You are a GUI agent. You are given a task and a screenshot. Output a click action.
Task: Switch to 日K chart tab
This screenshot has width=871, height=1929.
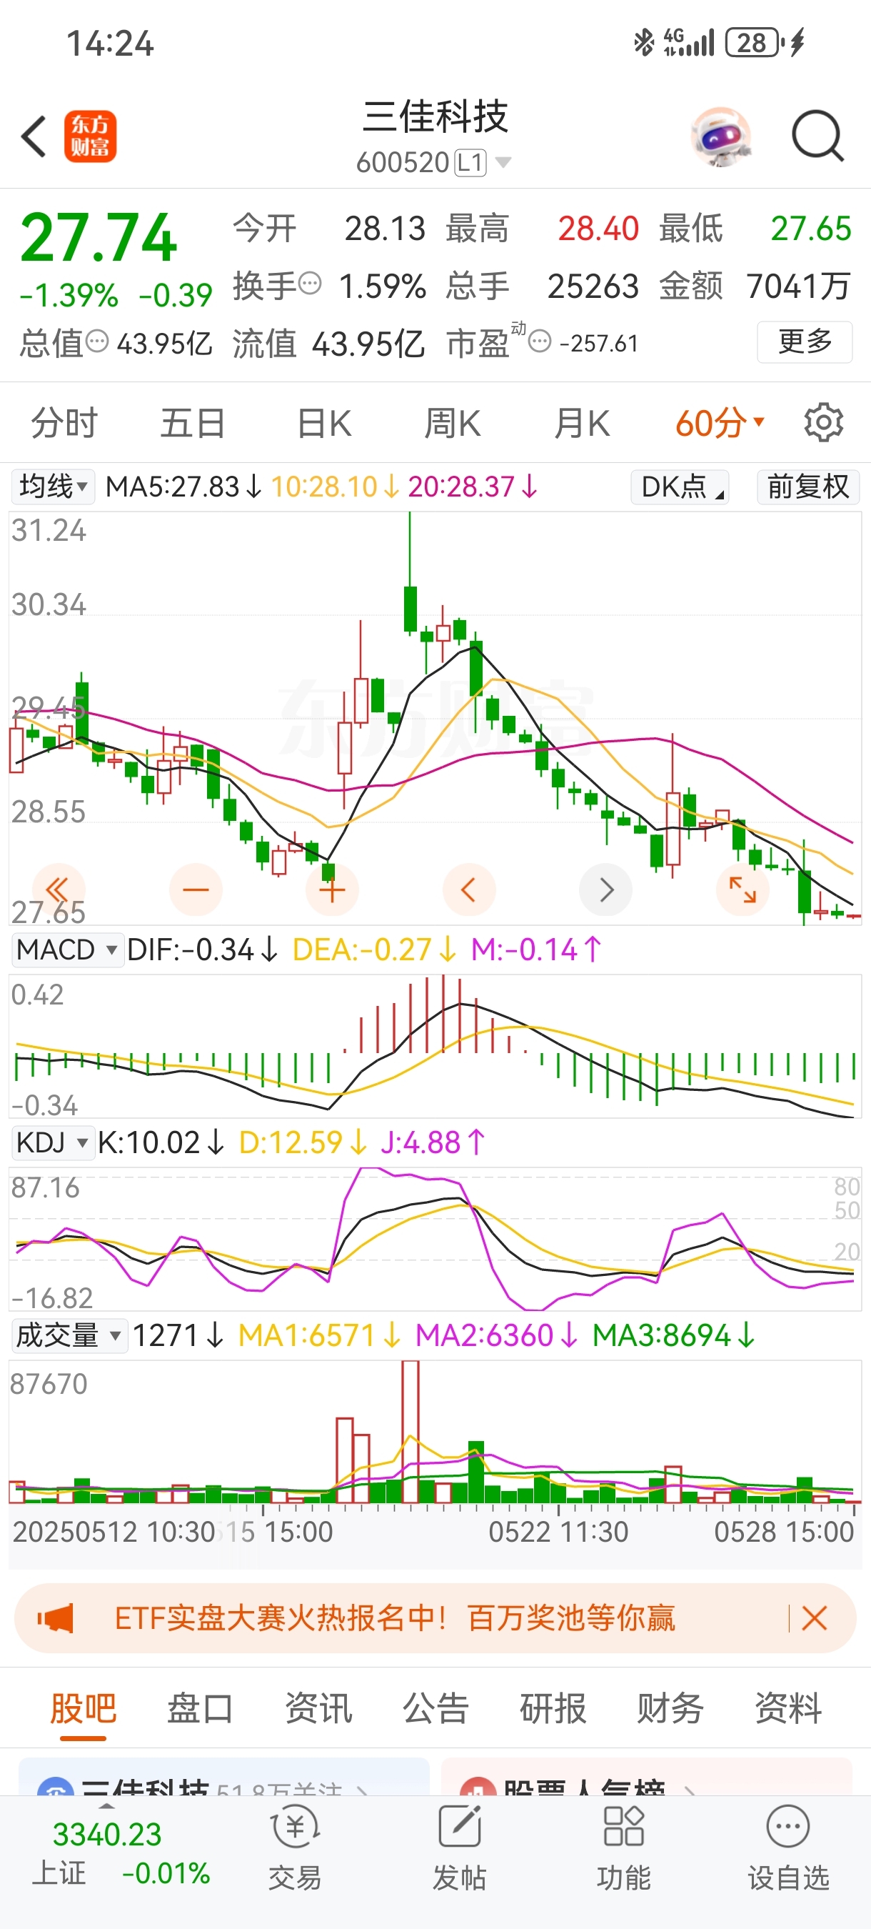pos(323,423)
